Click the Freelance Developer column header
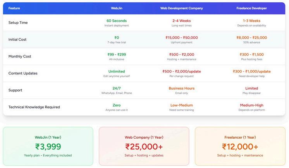 [x=251, y=8]
